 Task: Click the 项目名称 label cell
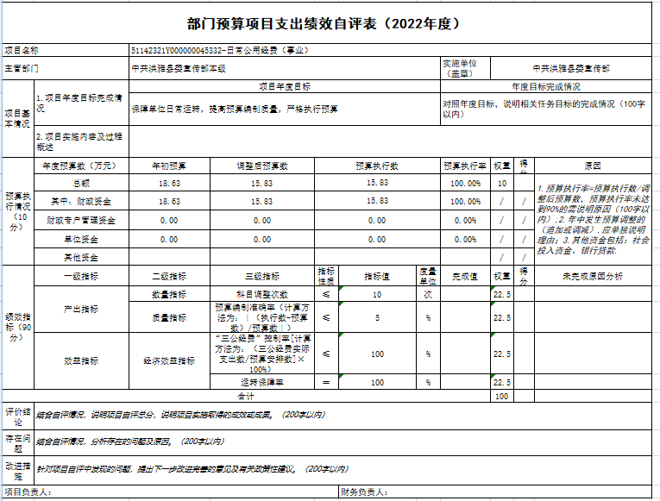[66, 50]
